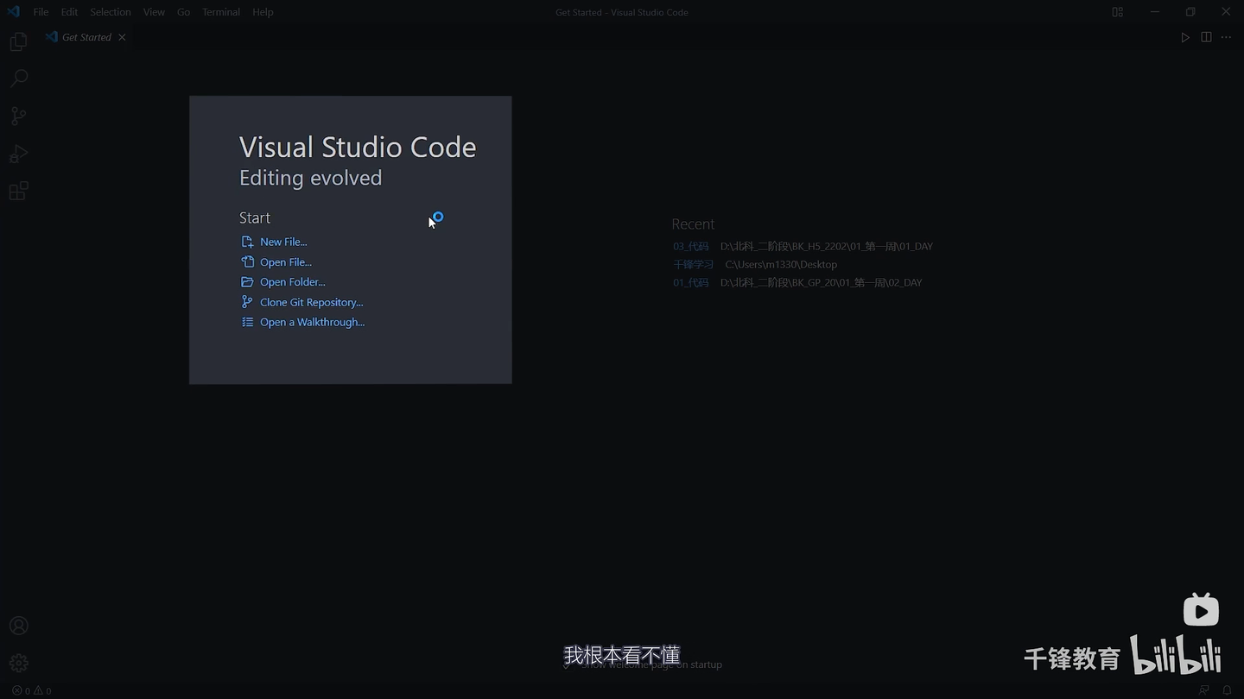Click the Recent heading text
Viewport: 1244px width, 699px height.
pos(693,224)
